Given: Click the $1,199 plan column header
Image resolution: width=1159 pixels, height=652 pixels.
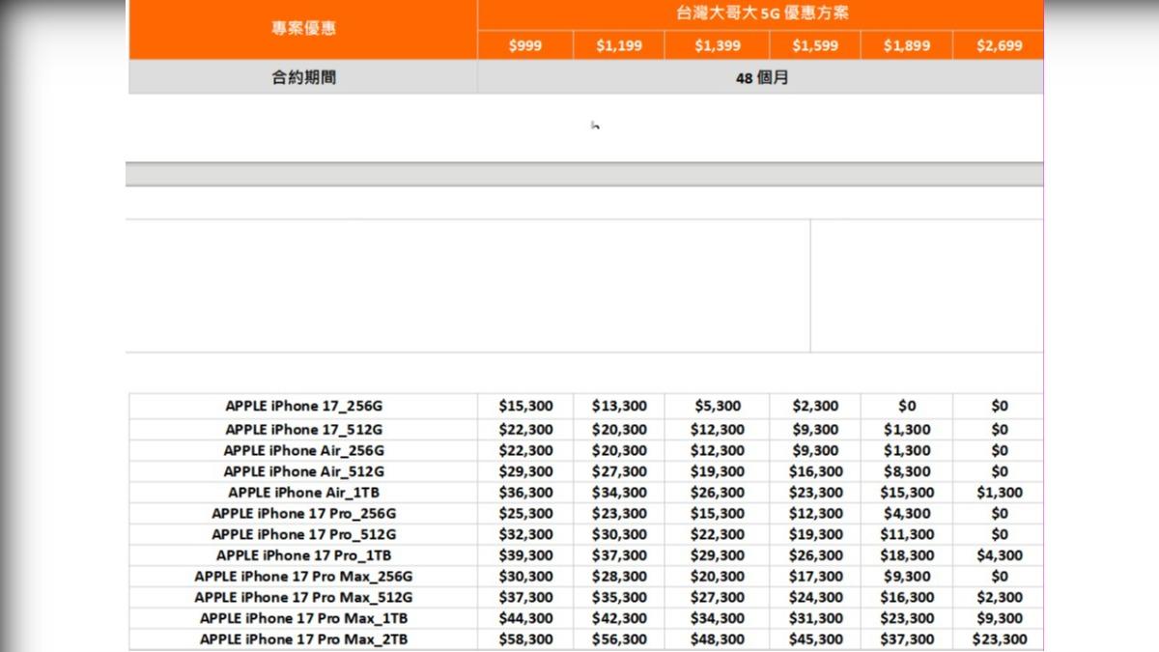Looking at the screenshot, I should [x=619, y=45].
